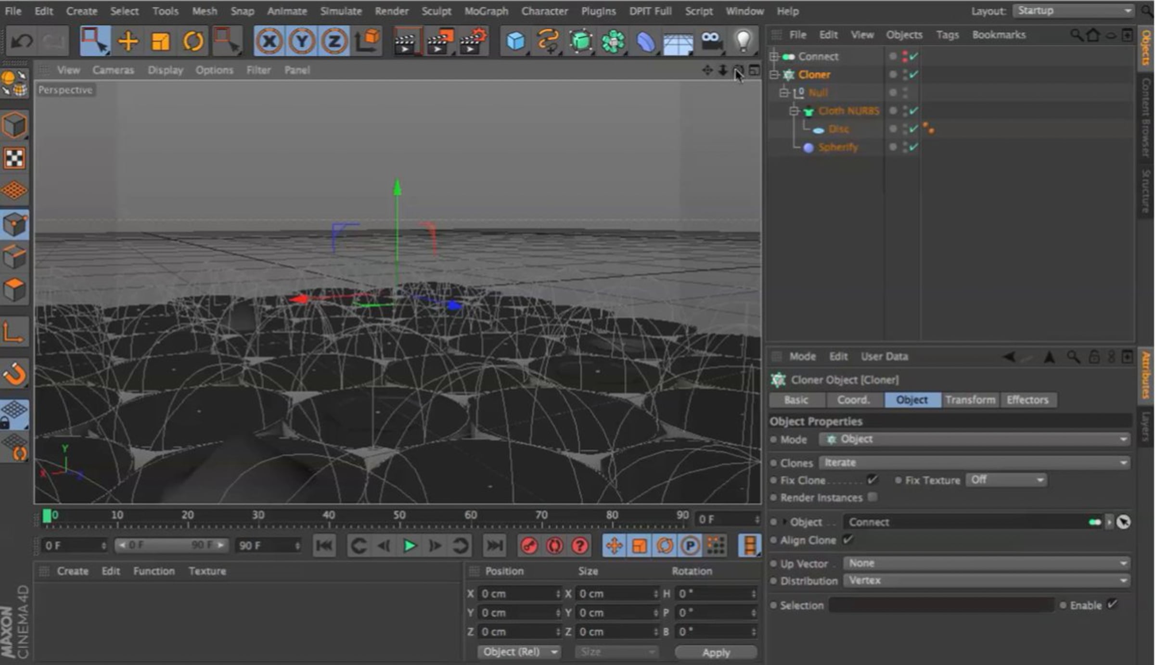
Task: Open the viewport Cameras menu
Action: point(113,70)
